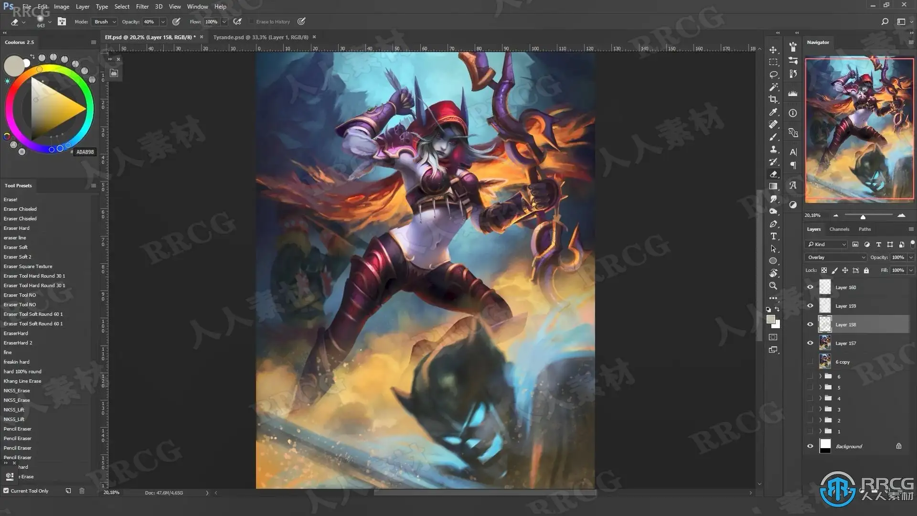917x516 pixels.
Task: Select the 'Khang Line Erase' preset
Action: (x=22, y=381)
